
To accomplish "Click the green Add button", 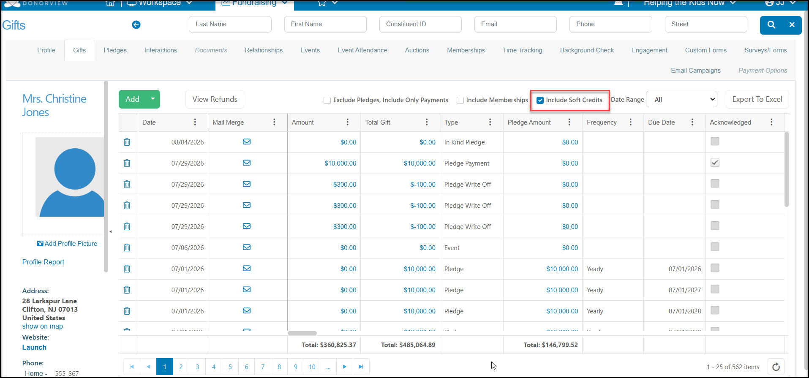I will tap(133, 99).
